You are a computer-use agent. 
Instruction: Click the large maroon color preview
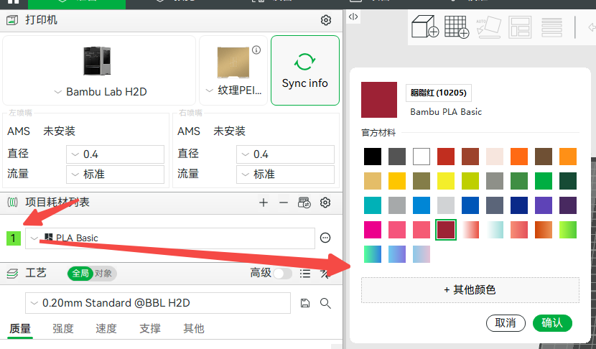click(379, 100)
